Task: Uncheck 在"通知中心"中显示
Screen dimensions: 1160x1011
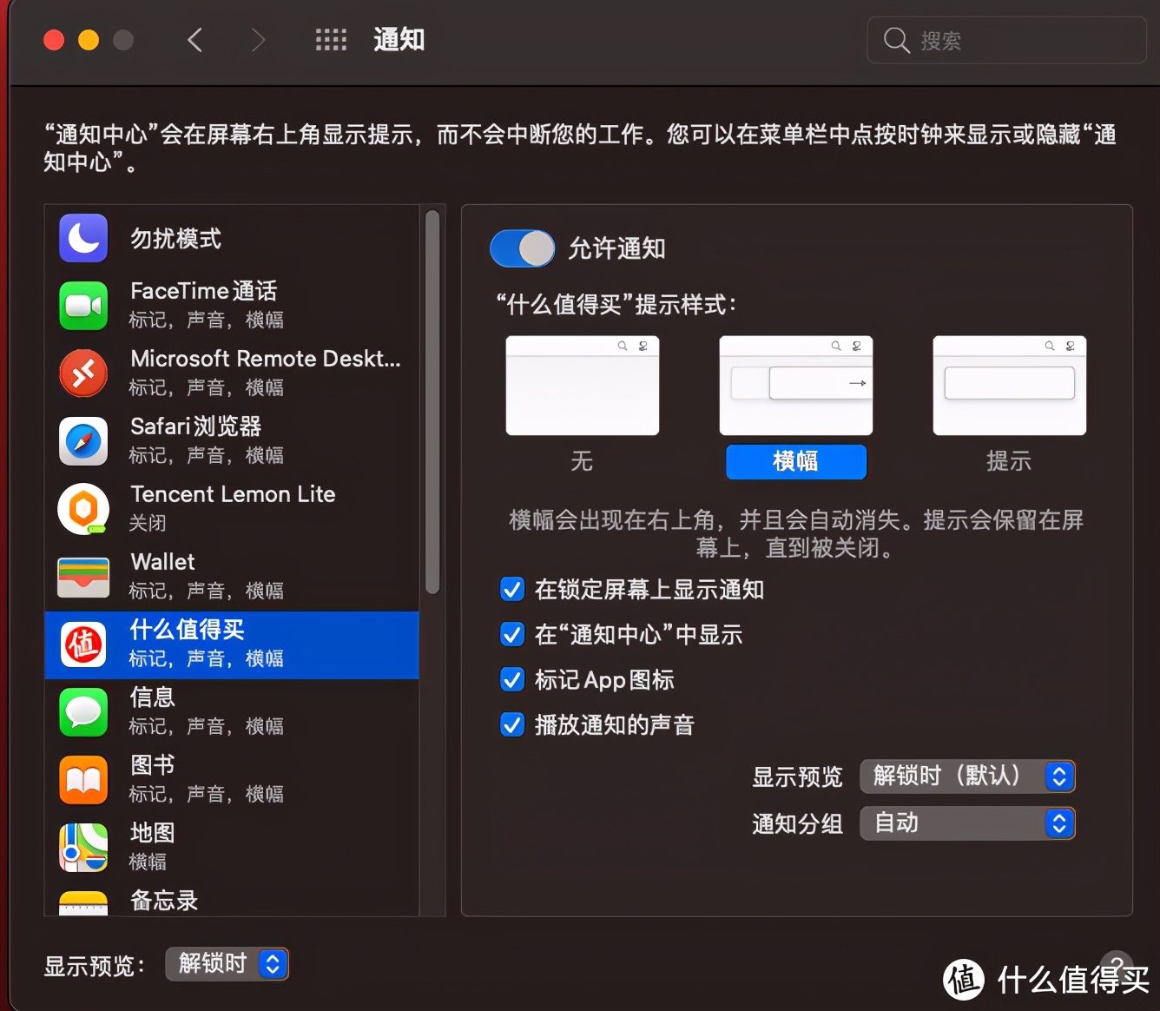Action: 512,635
